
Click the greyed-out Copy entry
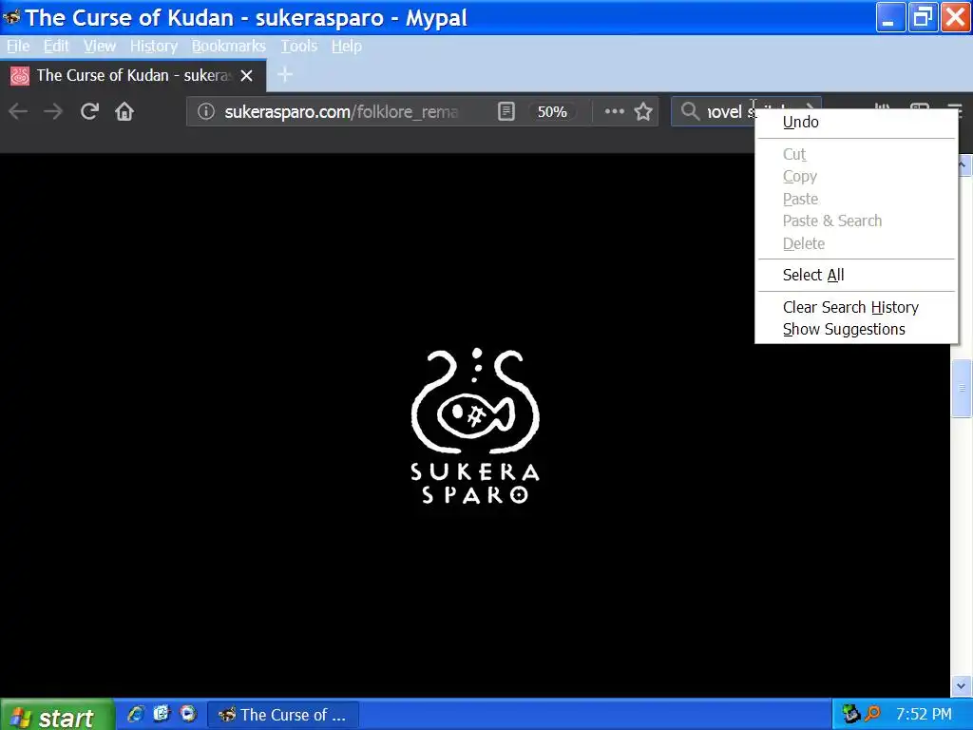click(x=856, y=177)
